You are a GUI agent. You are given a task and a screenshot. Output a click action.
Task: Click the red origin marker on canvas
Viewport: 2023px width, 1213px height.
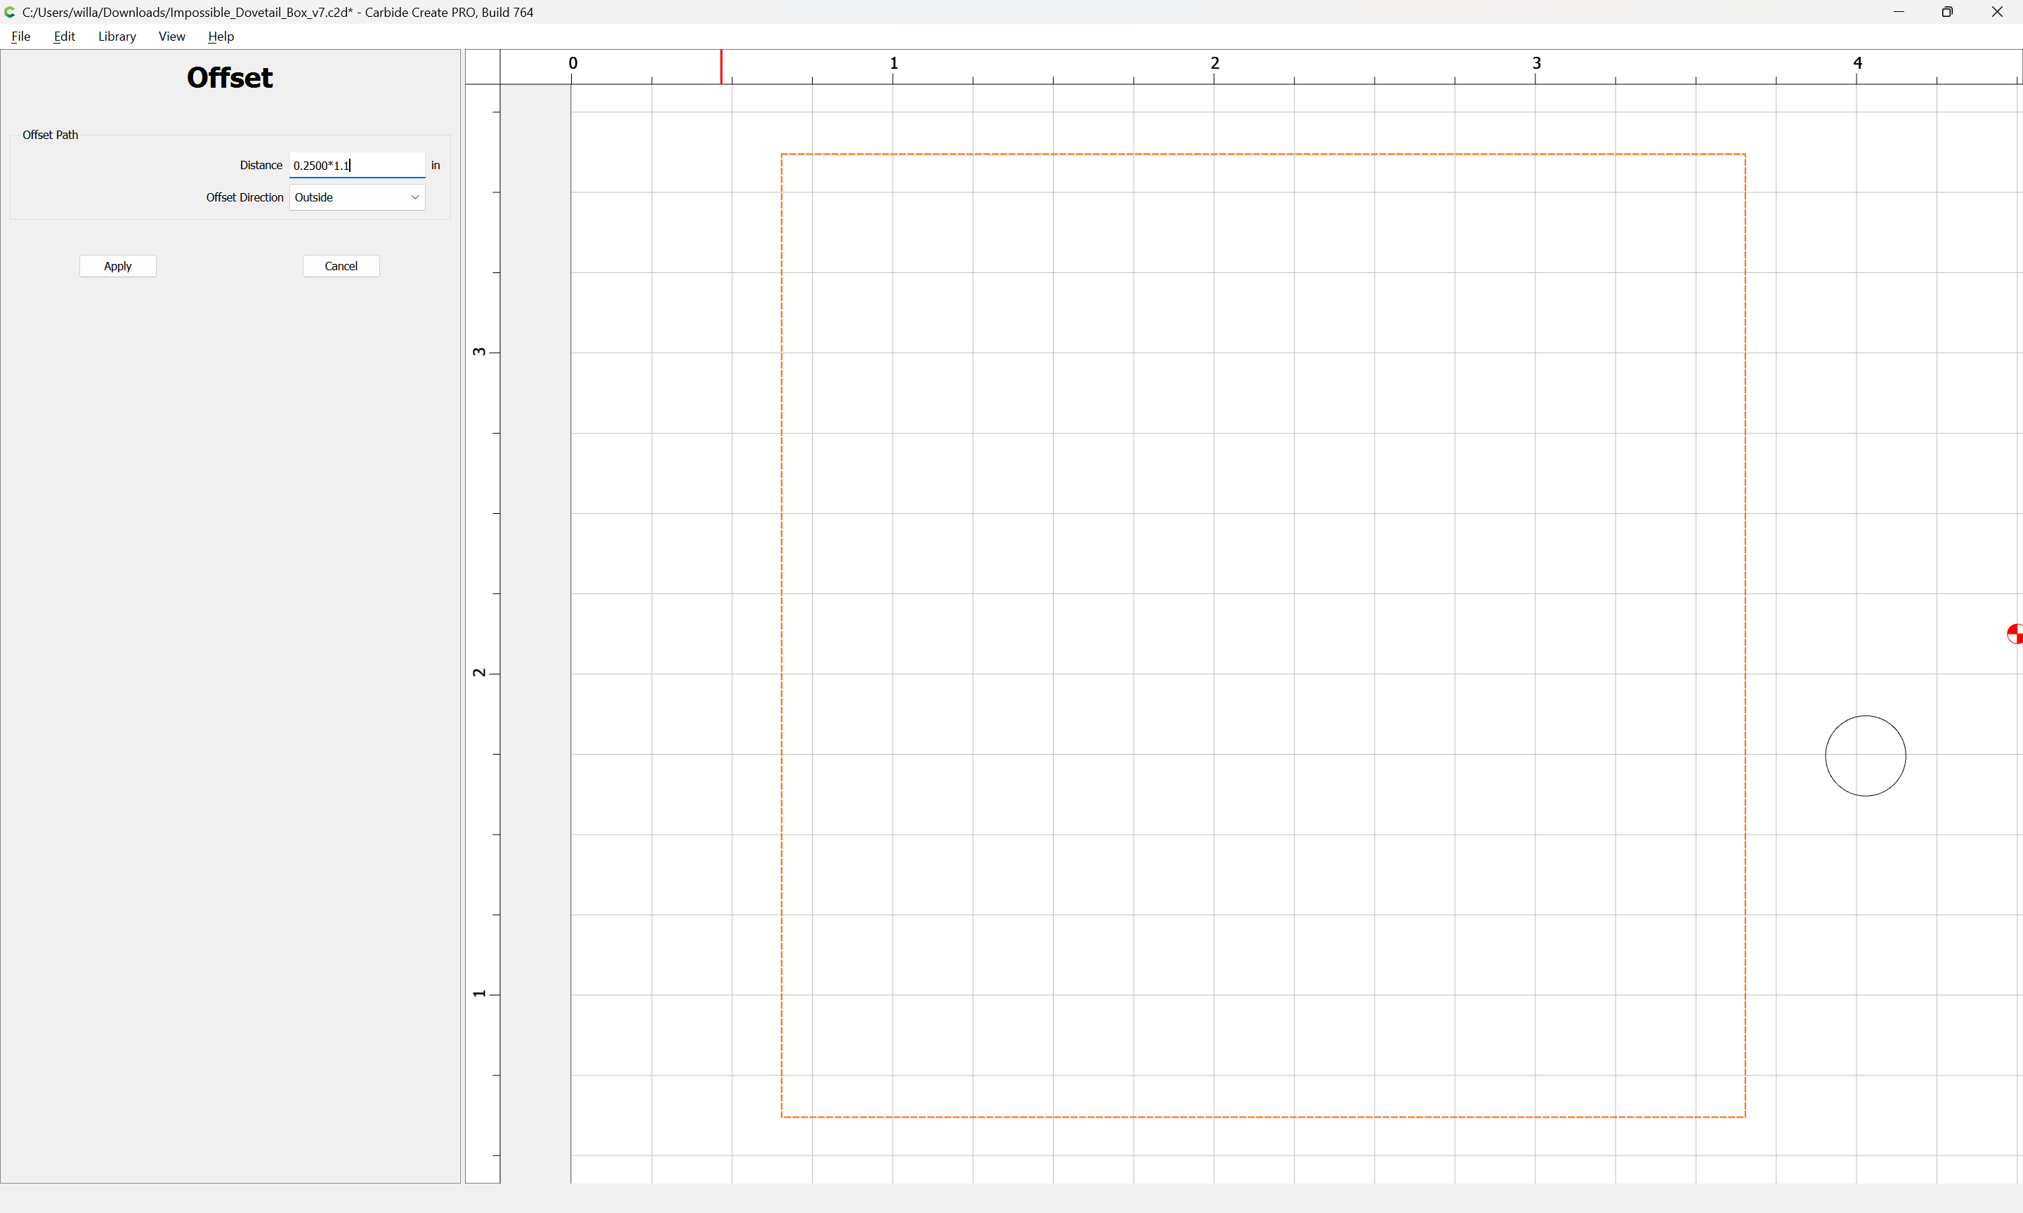point(2015,633)
